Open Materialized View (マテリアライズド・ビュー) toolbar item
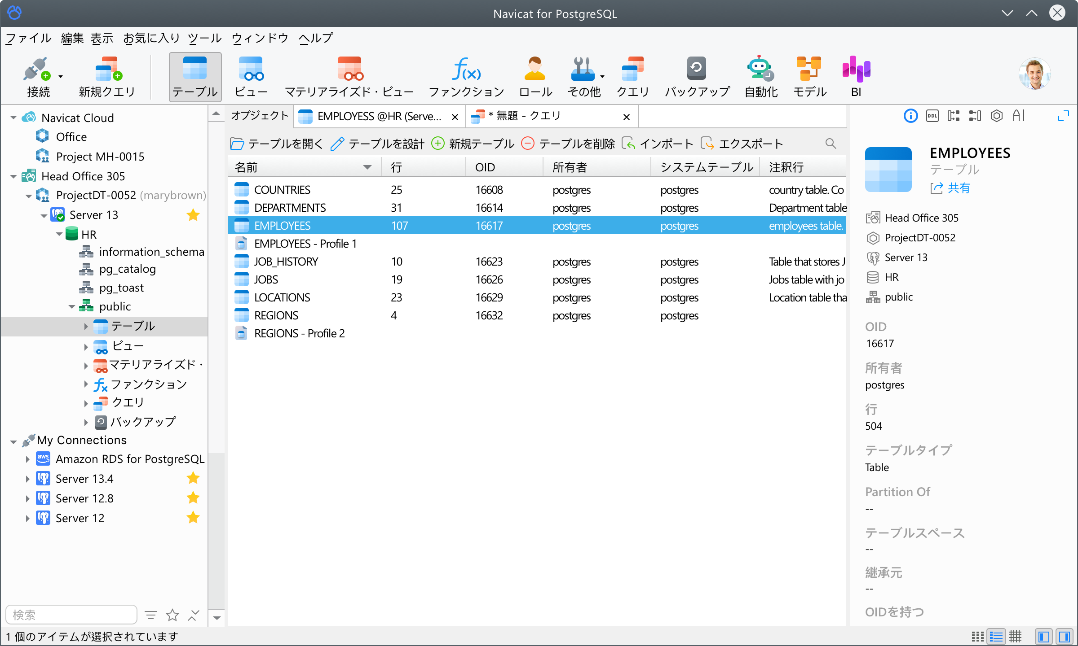This screenshot has width=1078, height=646. pos(349,77)
